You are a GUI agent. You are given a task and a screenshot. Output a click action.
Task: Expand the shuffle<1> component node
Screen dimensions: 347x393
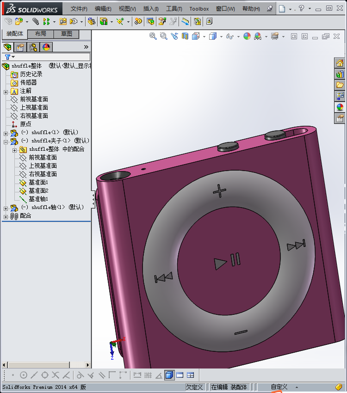tap(6, 134)
